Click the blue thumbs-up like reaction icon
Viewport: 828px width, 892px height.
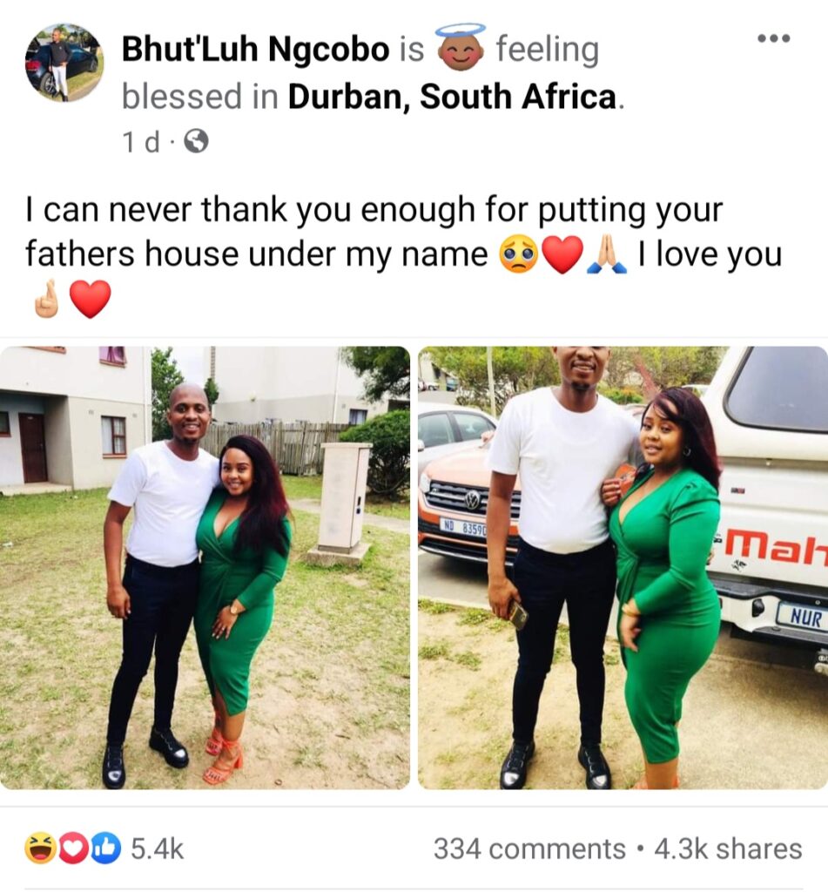[x=108, y=849]
